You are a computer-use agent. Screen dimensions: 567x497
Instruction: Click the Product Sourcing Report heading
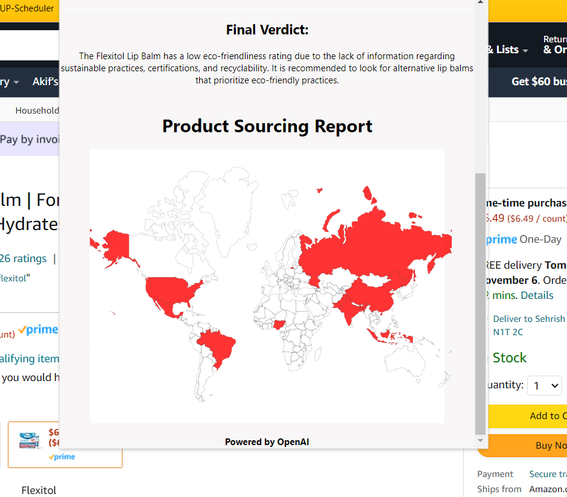click(x=267, y=126)
